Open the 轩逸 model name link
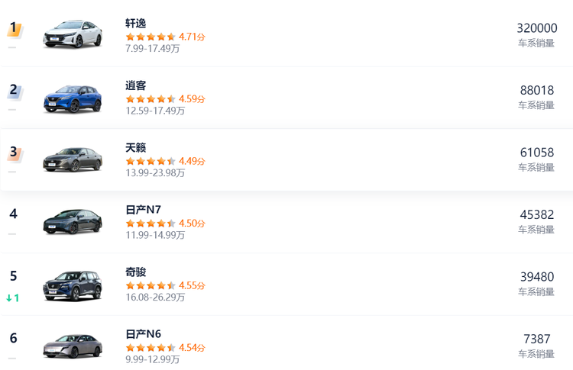 click(x=135, y=23)
